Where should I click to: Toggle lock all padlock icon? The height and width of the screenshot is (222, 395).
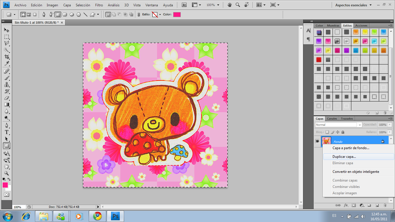343,132
